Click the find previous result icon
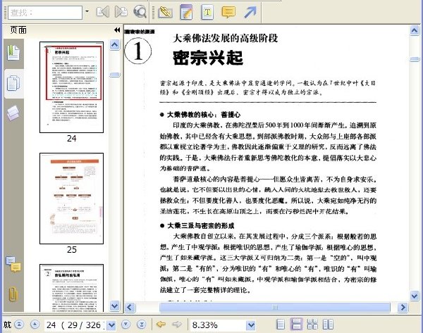The image size is (423, 333). pyautogui.click(x=103, y=12)
